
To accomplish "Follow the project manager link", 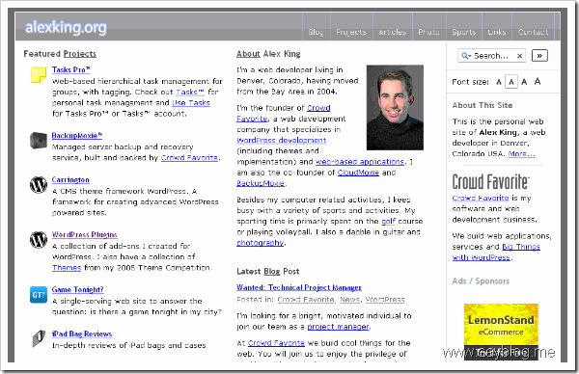I will click(x=338, y=327).
